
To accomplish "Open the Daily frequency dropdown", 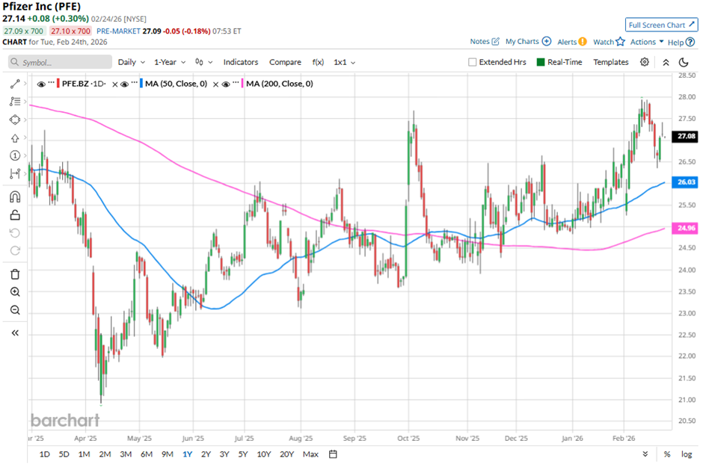I will (x=131, y=62).
